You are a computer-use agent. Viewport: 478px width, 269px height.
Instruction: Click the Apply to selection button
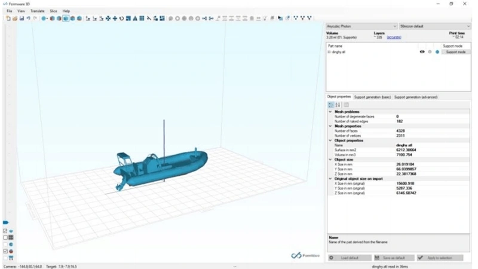point(440,258)
